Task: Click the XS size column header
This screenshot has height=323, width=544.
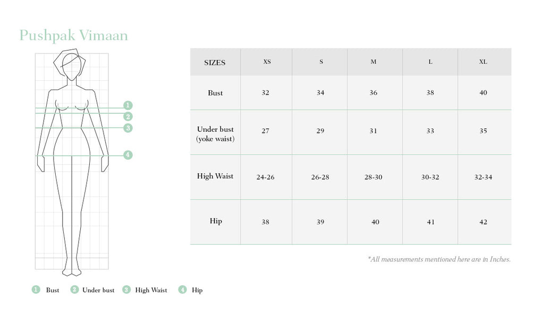Action: [x=267, y=62]
